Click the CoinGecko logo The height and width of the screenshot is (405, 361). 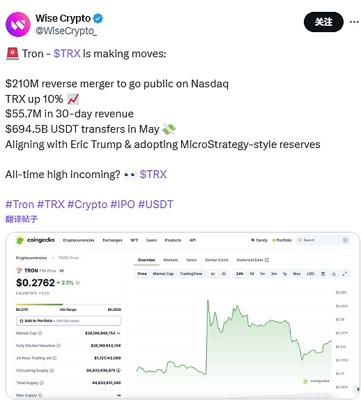tap(36, 240)
